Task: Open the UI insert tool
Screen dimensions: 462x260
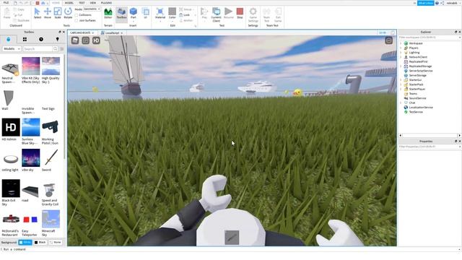Action: (x=146, y=13)
